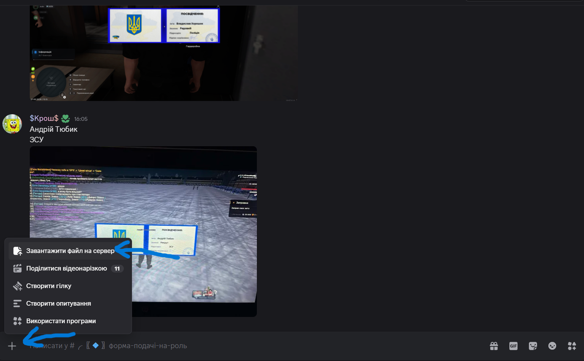
Task: Click the thread icon in menu
Action: (x=17, y=286)
